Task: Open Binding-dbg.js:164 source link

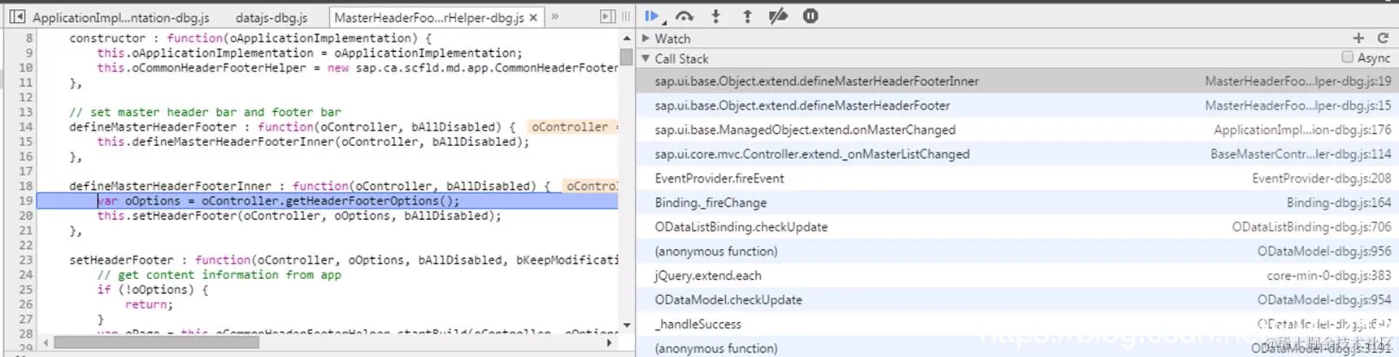Action: [1339, 203]
